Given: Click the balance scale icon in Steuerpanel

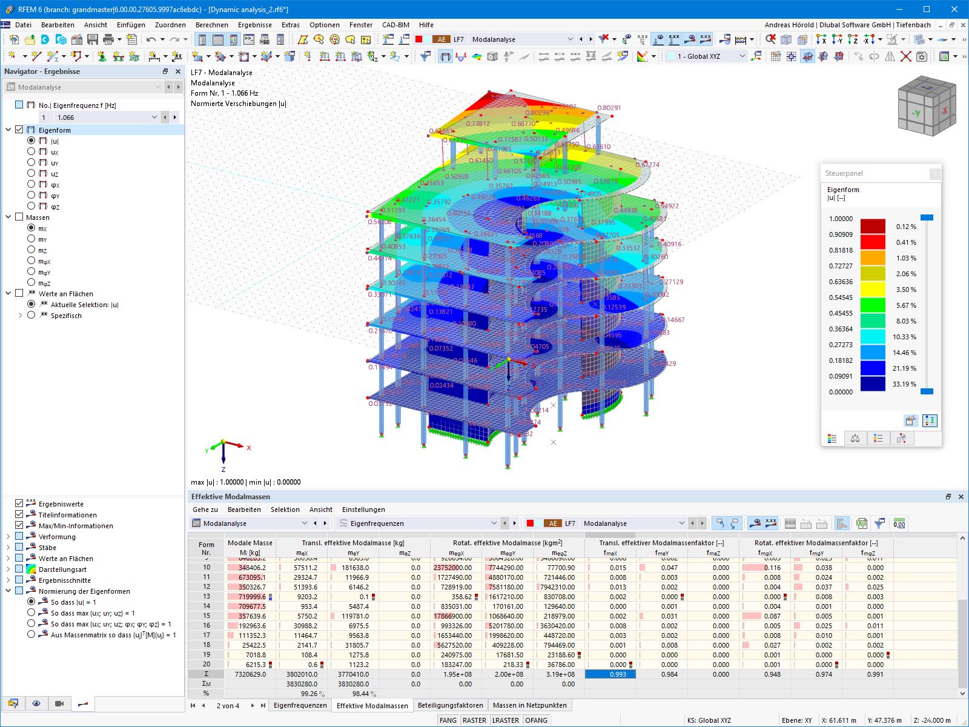Looking at the screenshot, I should pyautogui.click(x=855, y=438).
